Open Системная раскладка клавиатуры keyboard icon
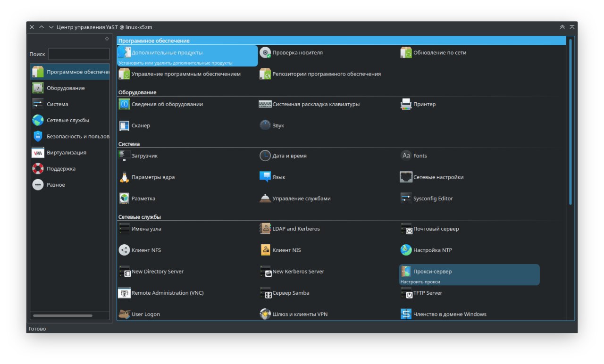Screen dimensions: 604x364 (x=265, y=104)
